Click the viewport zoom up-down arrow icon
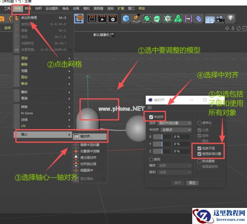Image resolution: width=247 pixels, height=224 pixels. (233, 28)
